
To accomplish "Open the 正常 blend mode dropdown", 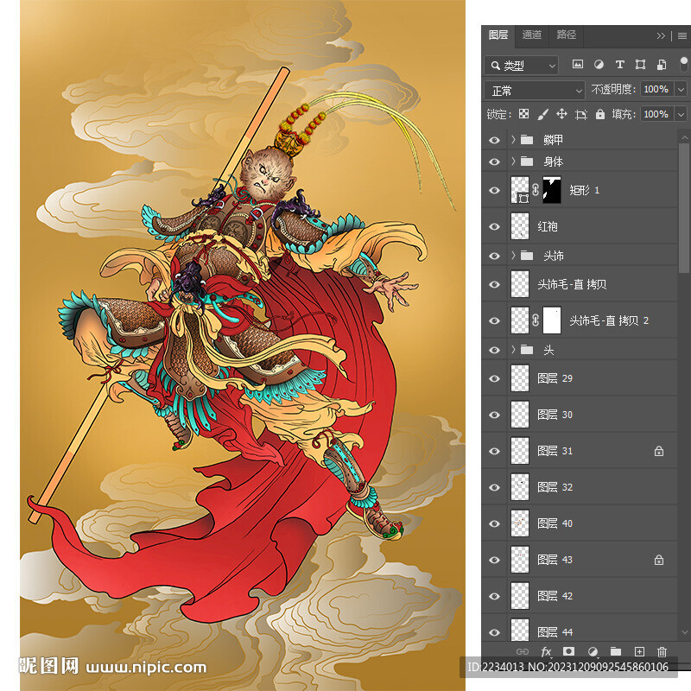I will [x=535, y=91].
